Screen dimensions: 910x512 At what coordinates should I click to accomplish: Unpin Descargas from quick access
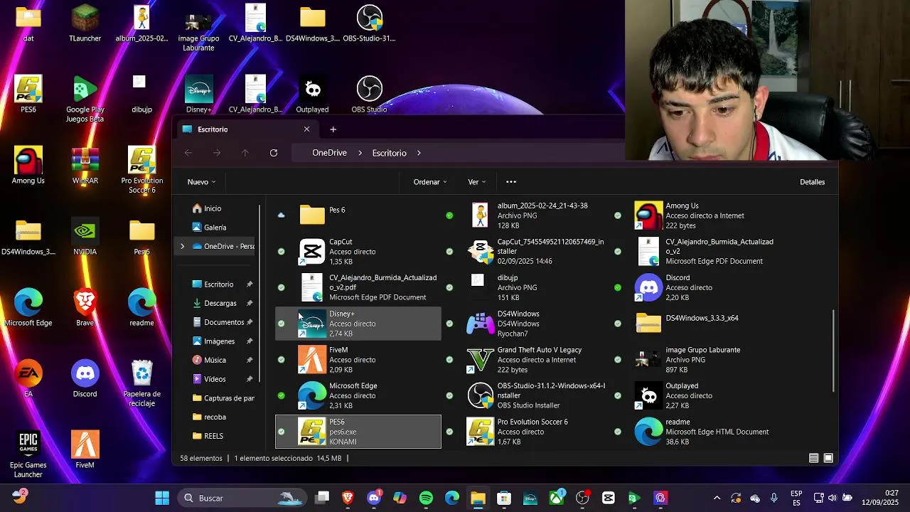coord(250,303)
